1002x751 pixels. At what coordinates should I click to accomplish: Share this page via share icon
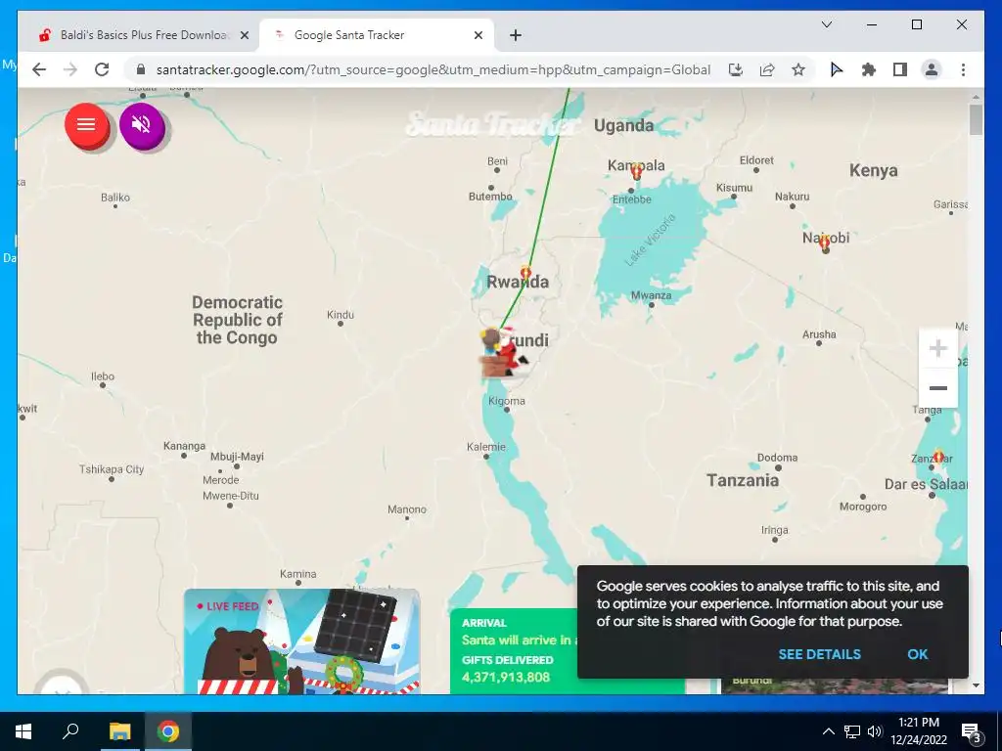click(767, 69)
